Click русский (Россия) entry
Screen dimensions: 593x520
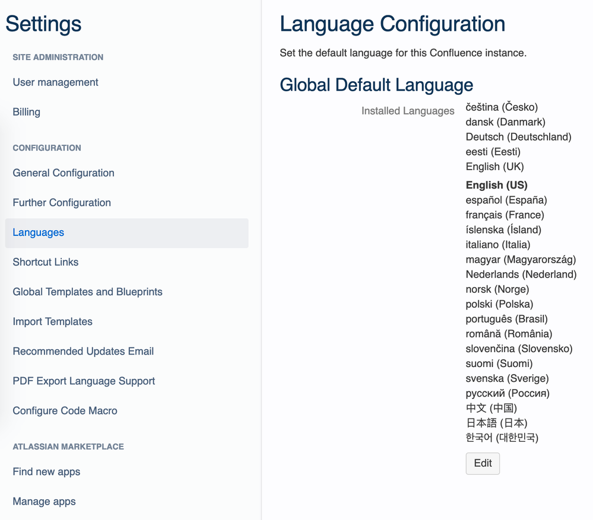coord(508,394)
